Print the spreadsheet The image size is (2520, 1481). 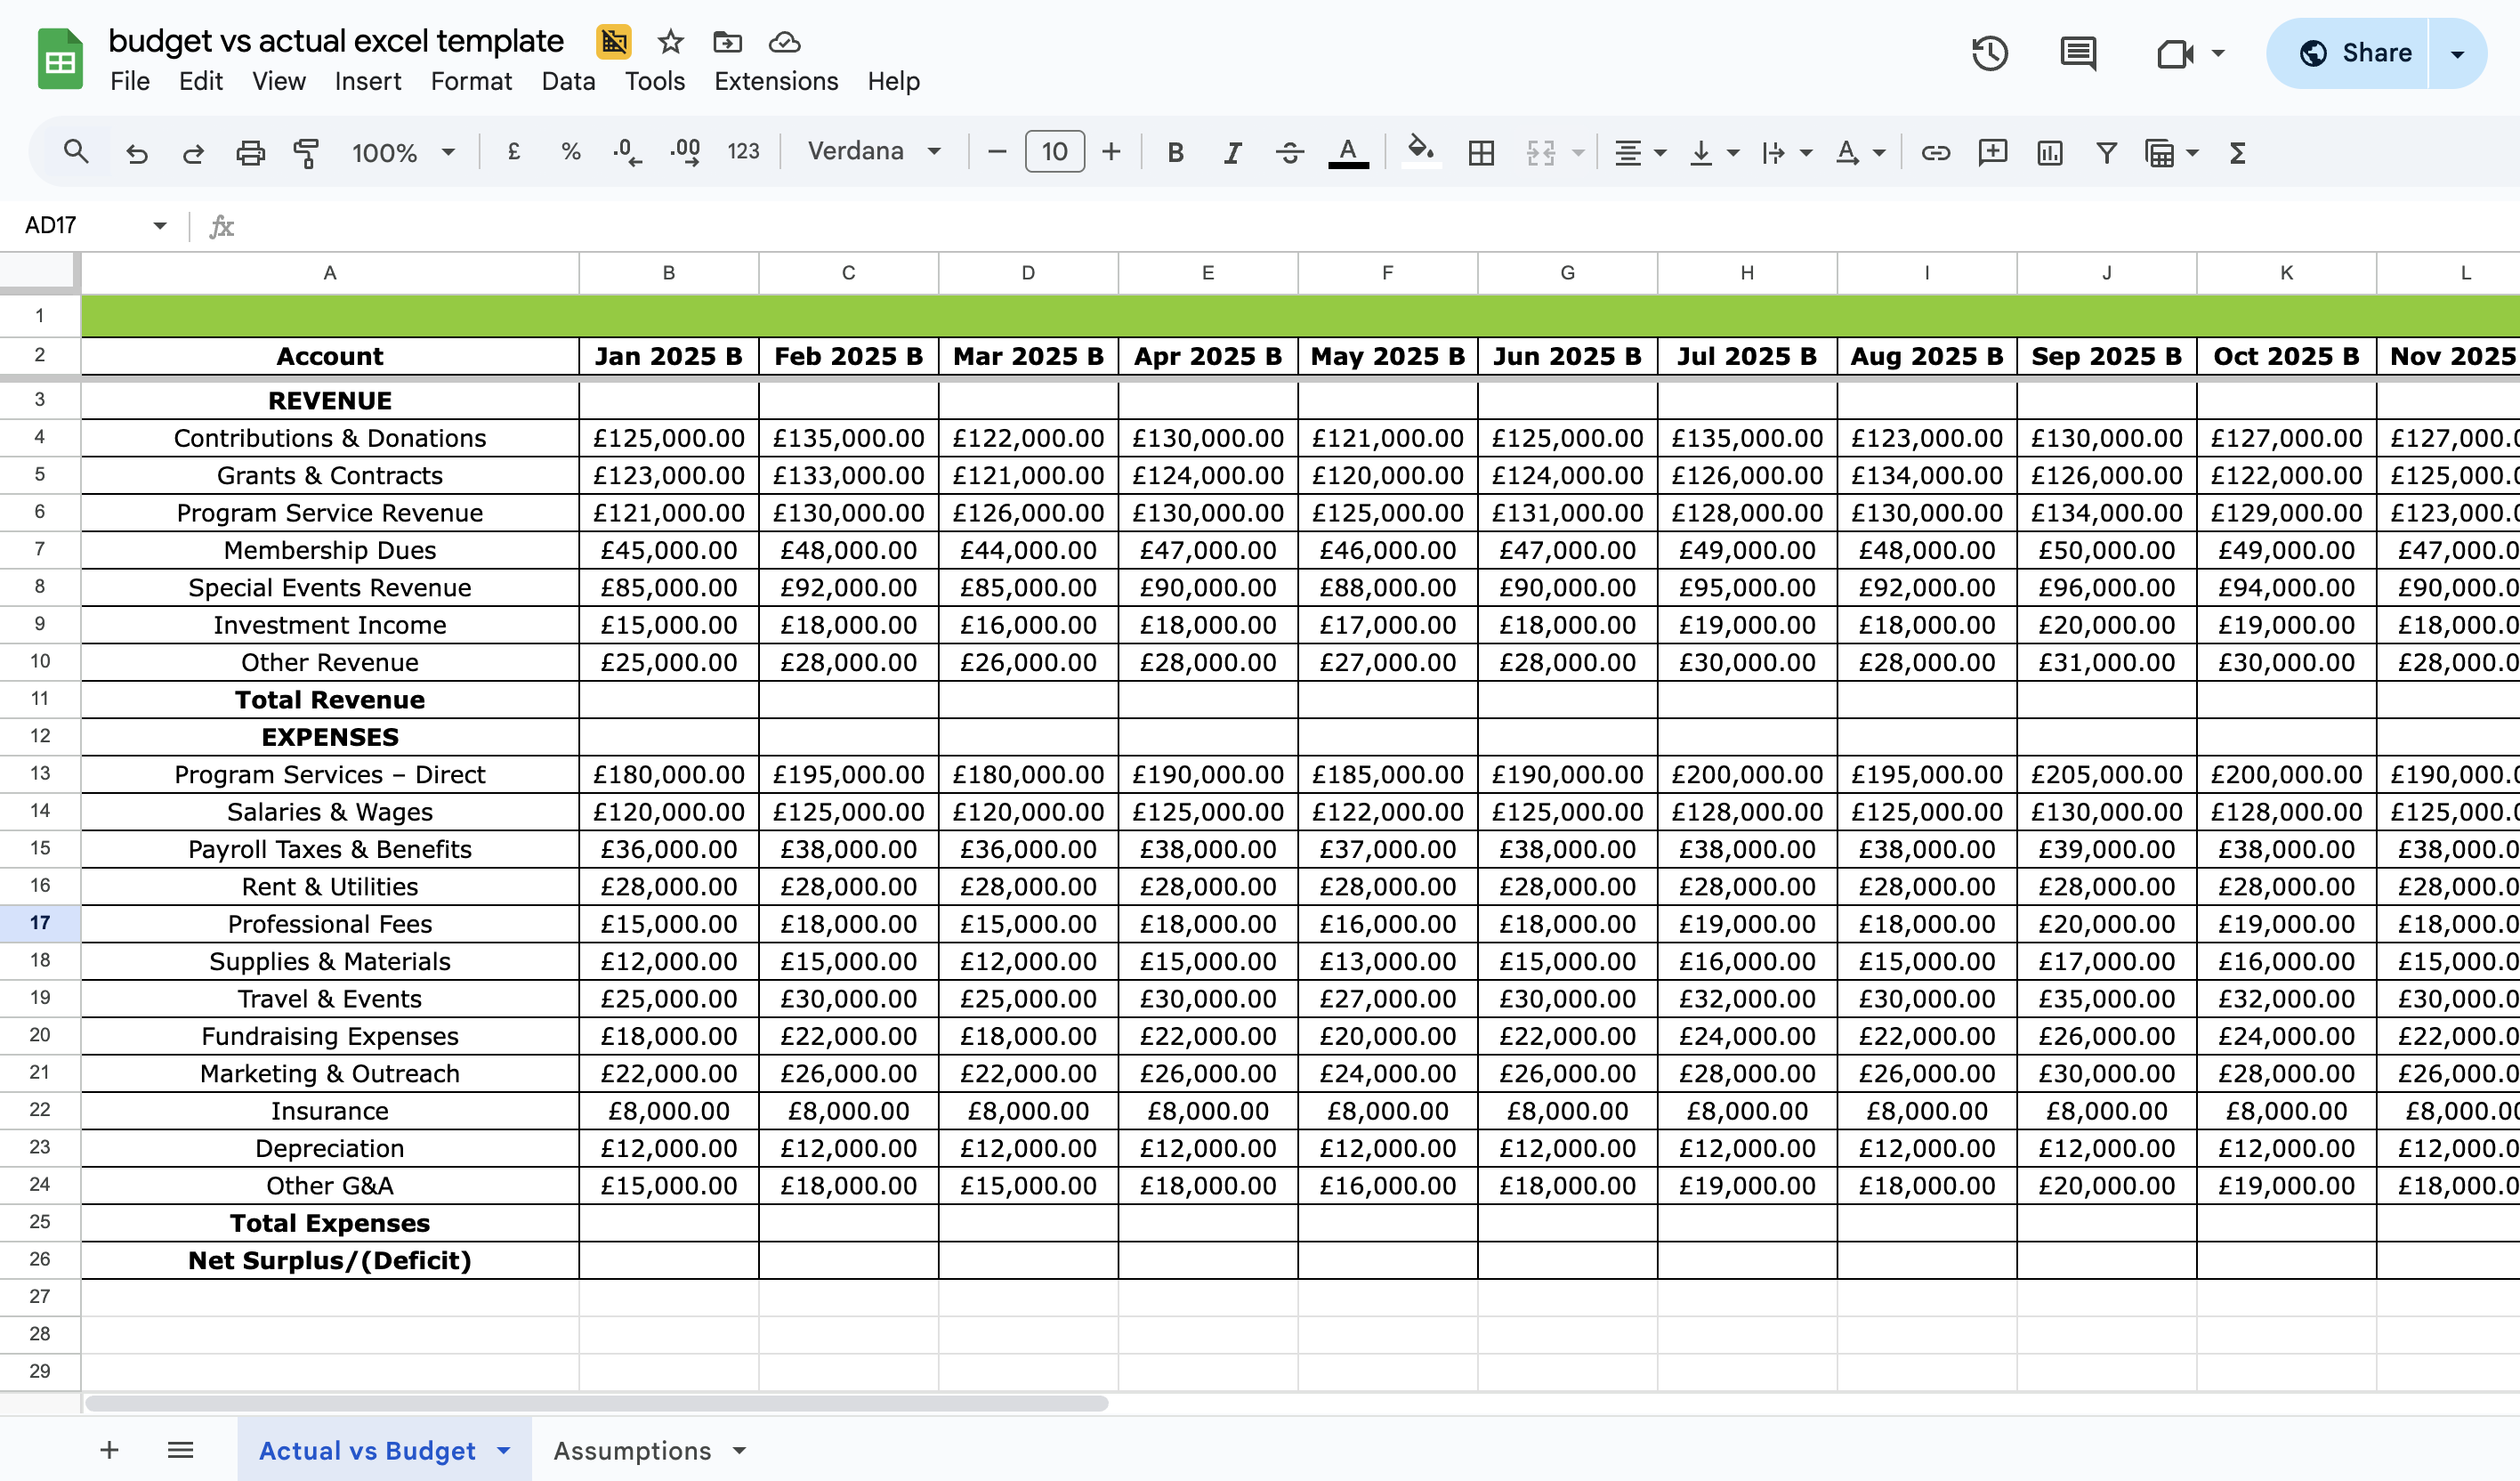(250, 152)
